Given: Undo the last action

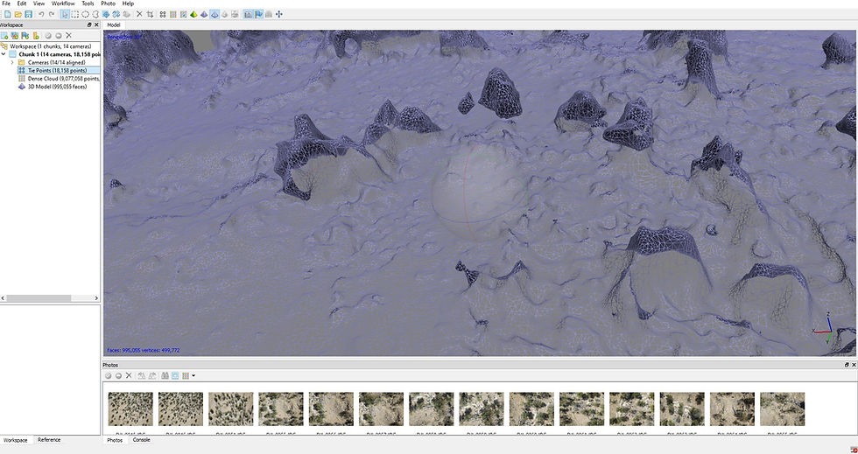Looking at the screenshot, I should (41, 14).
